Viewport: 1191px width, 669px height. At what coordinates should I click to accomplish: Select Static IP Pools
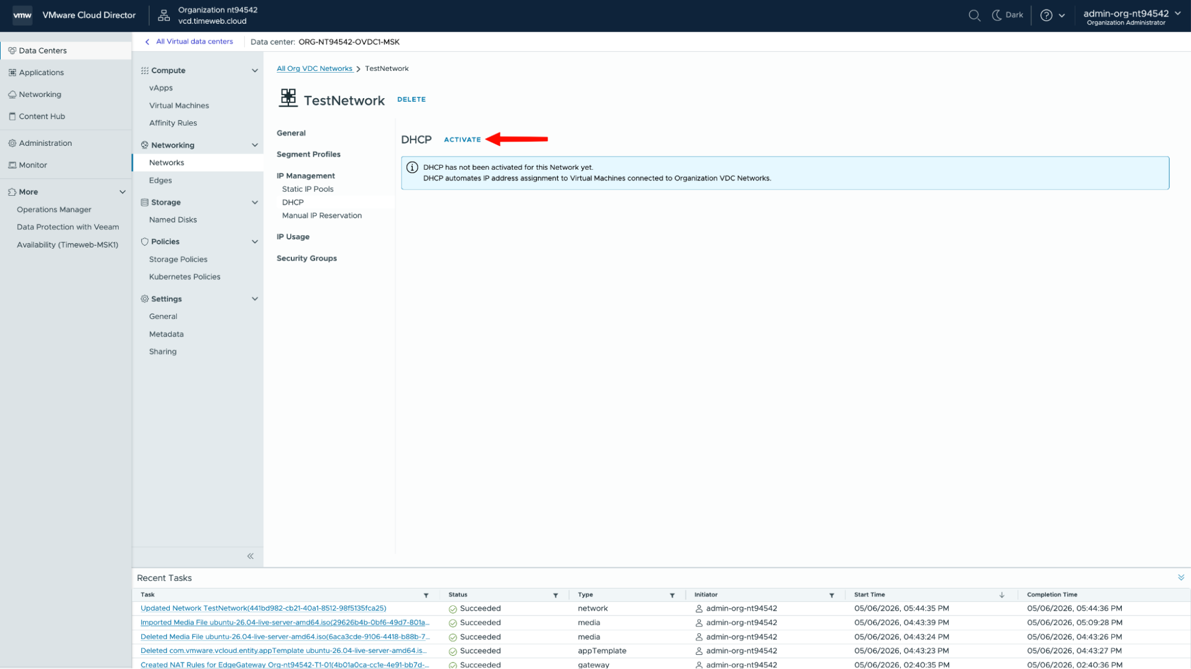tap(307, 189)
